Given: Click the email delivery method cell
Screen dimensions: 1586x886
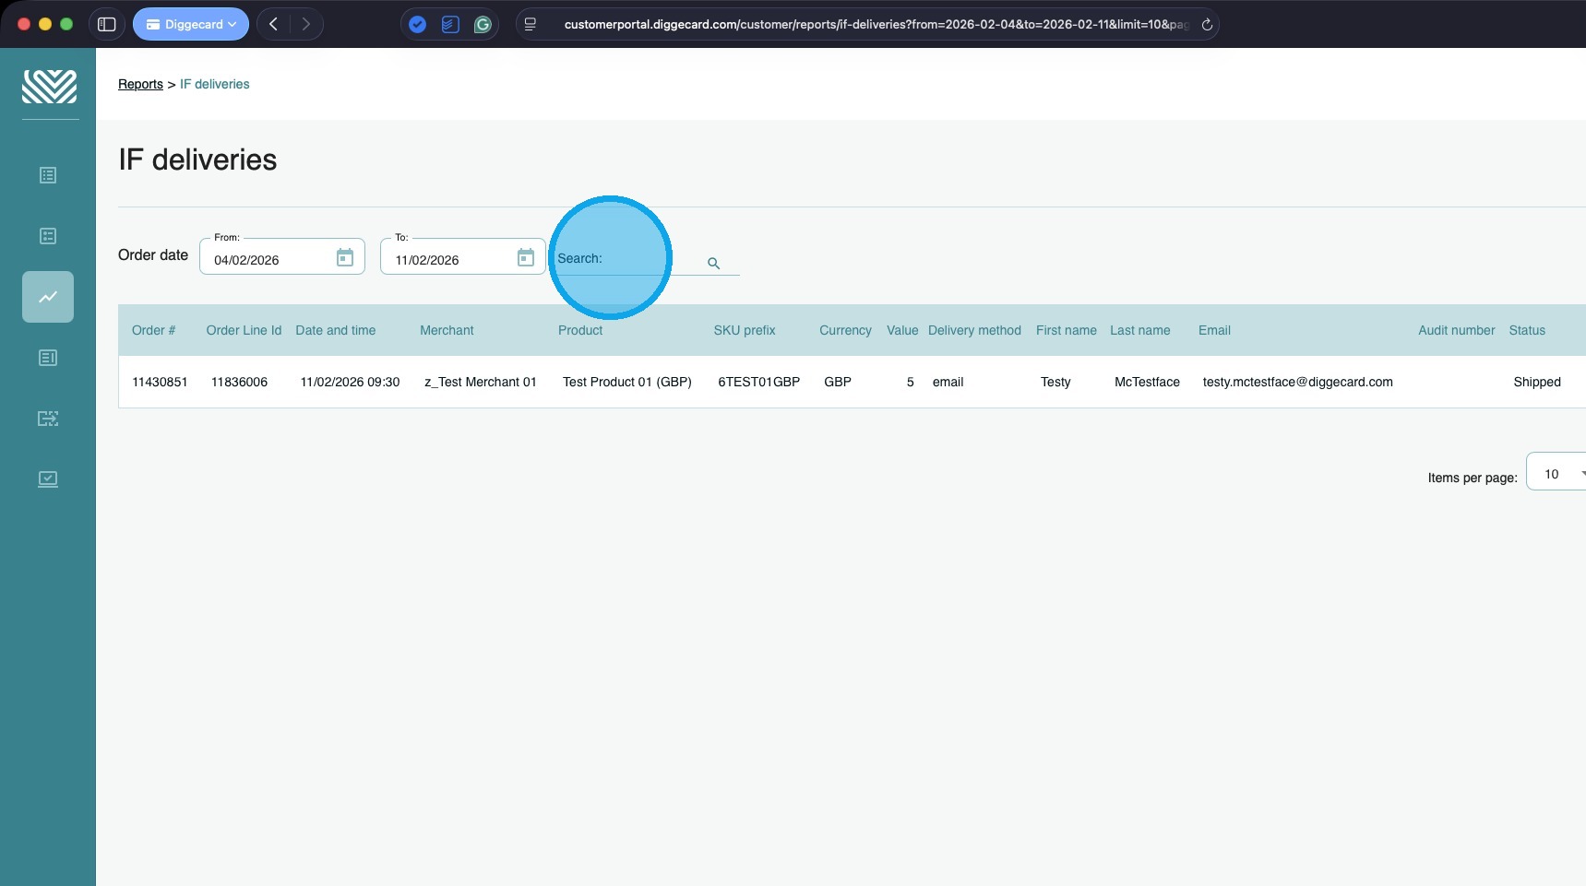Looking at the screenshot, I should [948, 382].
